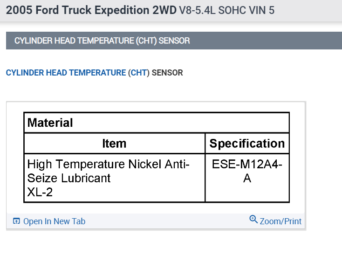Follow the blue CYLINDER HEAD TEMPERATURE link

(66, 73)
